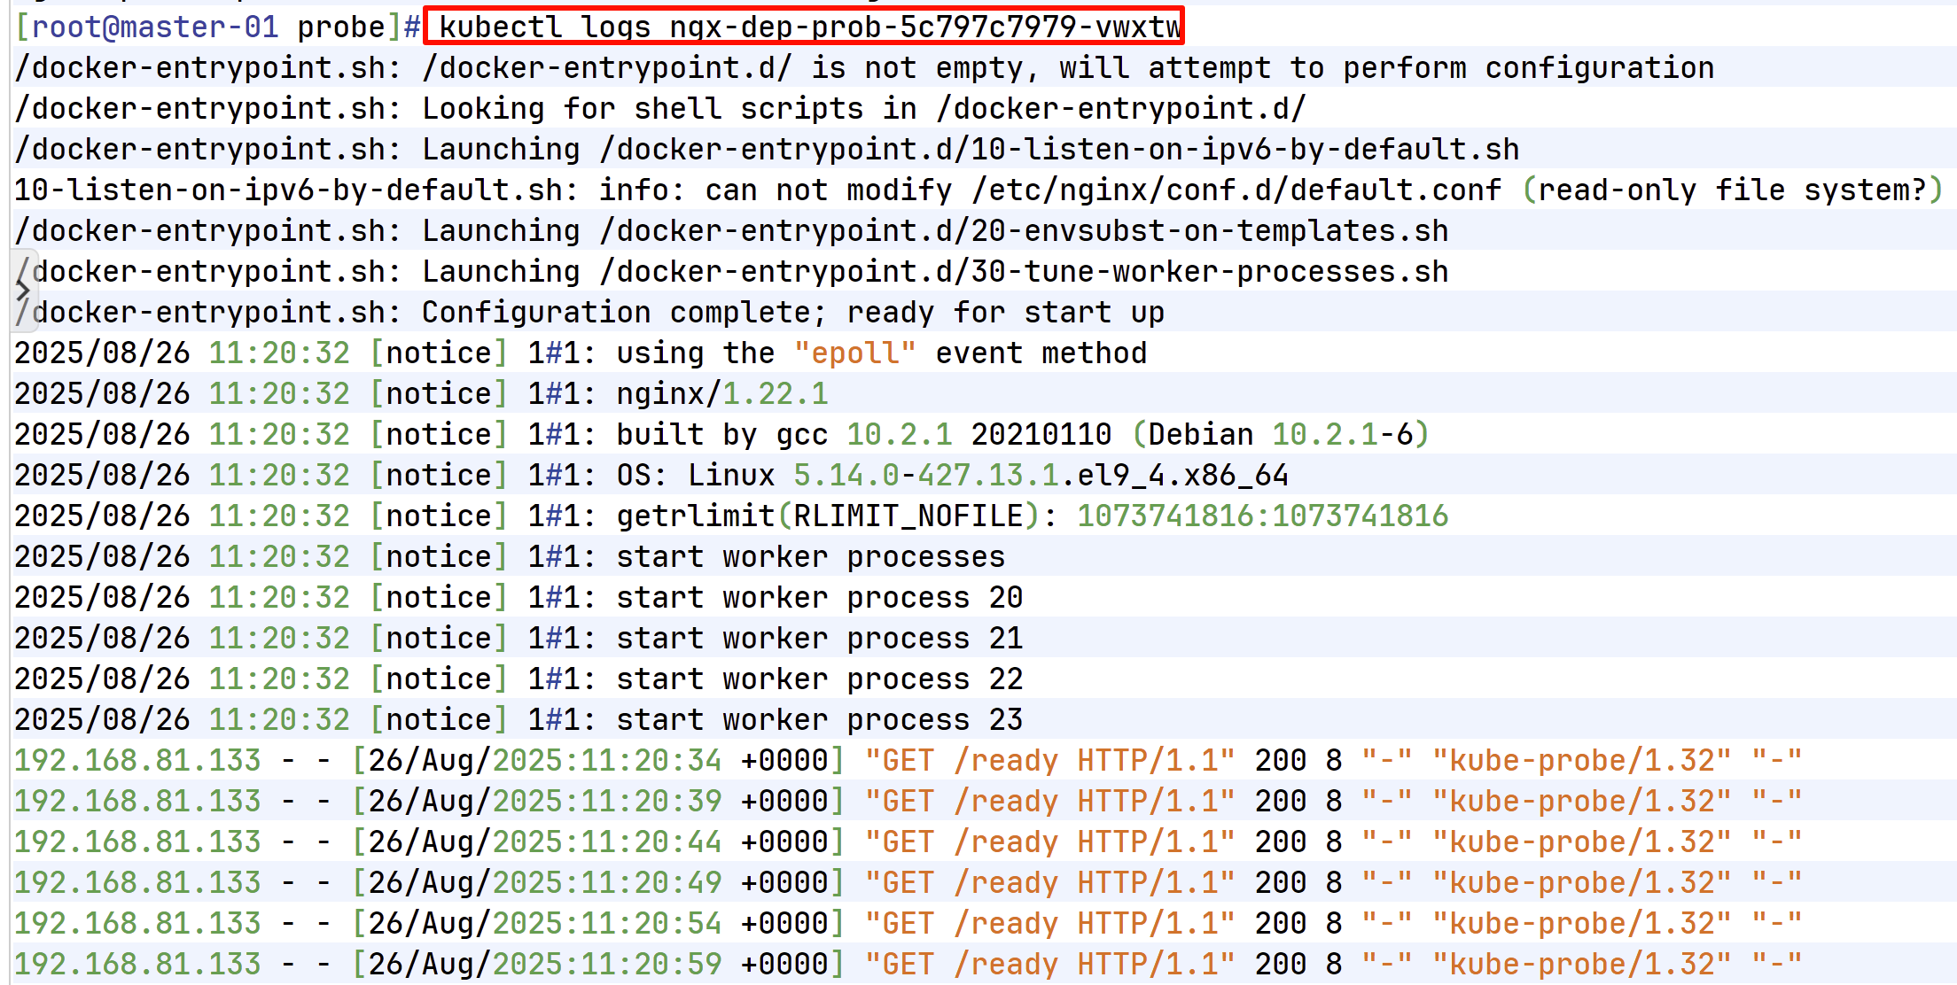This screenshot has height=985, width=1957.
Task: Click the Looking for shell scripts line
Action: [x=660, y=108]
